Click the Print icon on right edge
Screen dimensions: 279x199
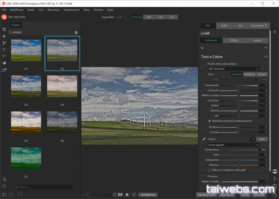pos(275,171)
